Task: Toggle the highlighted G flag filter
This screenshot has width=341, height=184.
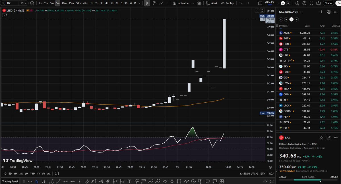Action: (x=292, y=20)
